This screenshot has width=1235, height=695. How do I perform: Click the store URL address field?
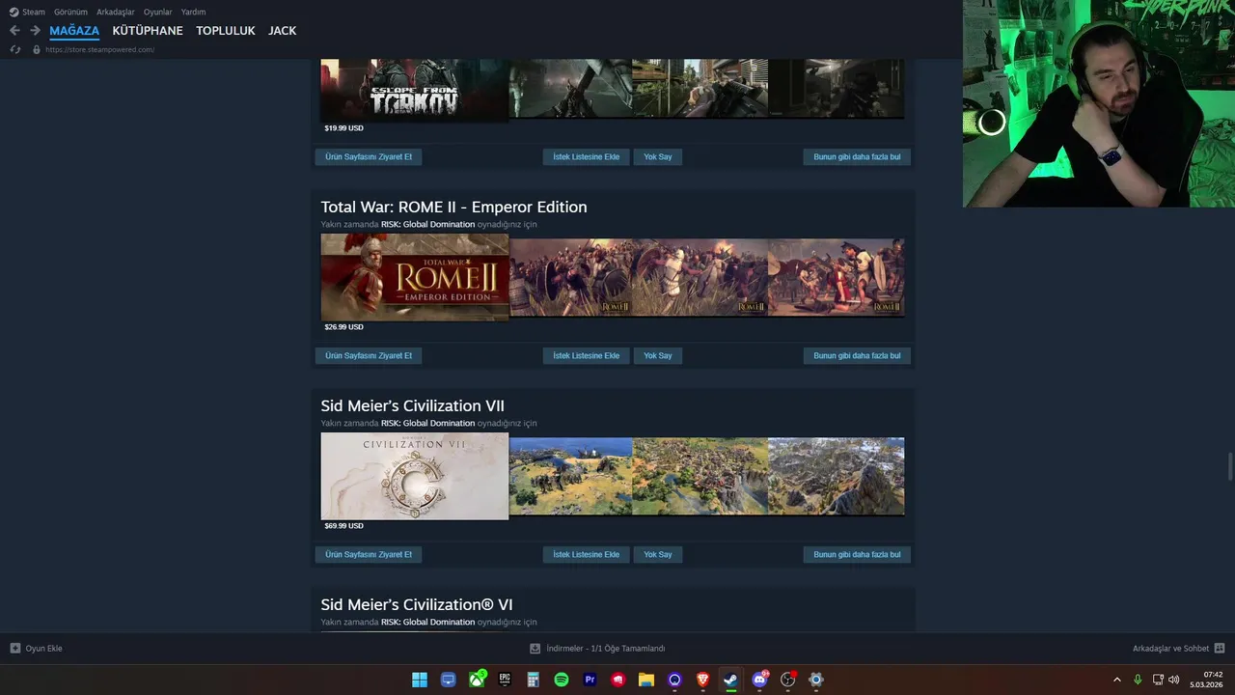click(x=99, y=49)
